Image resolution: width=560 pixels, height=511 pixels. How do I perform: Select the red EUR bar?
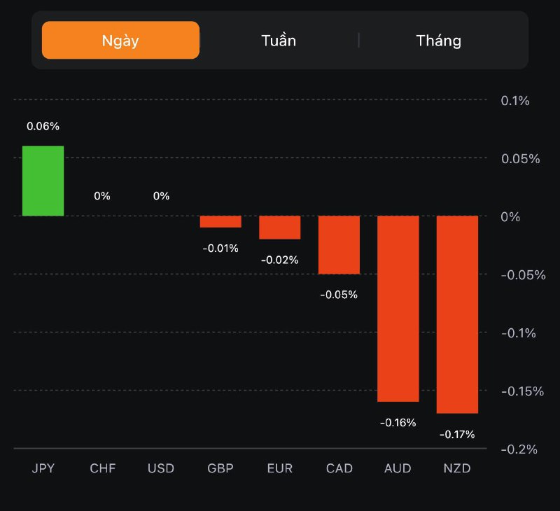pos(279,227)
